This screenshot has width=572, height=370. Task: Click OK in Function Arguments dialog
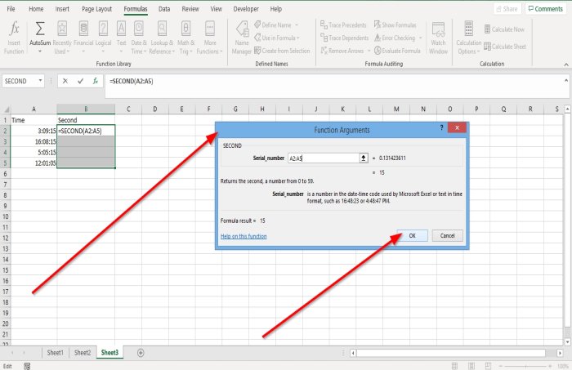[412, 235]
